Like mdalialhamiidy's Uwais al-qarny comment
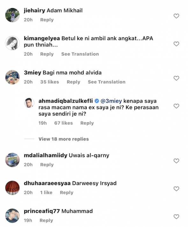188x227 pixels. click(176, 161)
